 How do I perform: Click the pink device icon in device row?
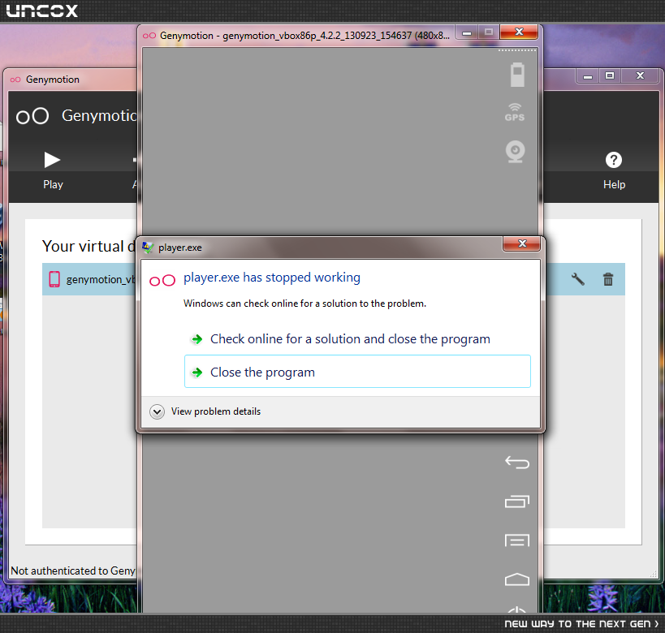click(54, 279)
